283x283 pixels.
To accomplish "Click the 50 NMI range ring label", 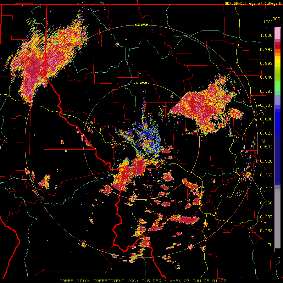I will click(x=141, y=83).
